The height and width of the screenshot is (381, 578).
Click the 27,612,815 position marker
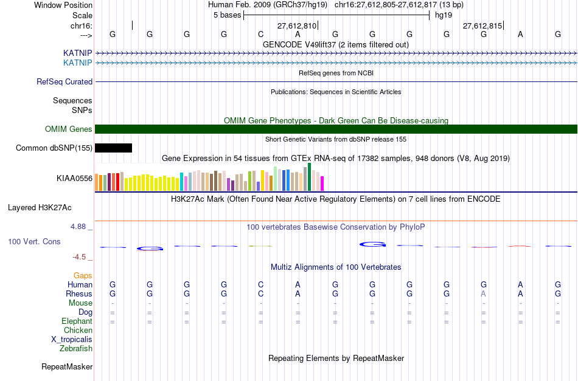pyautogui.click(x=483, y=26)
